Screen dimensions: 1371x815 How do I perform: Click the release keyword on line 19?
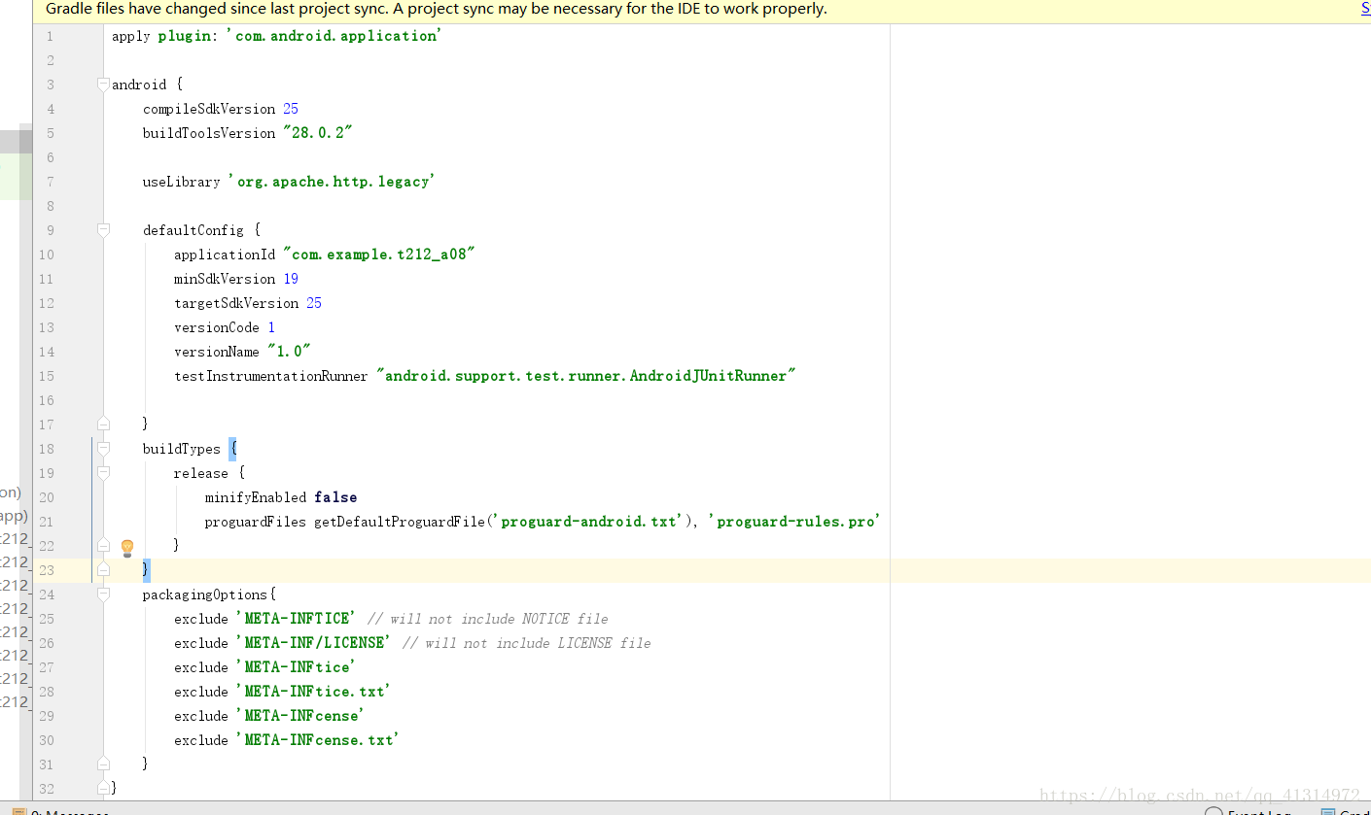(x=201, y=473)
